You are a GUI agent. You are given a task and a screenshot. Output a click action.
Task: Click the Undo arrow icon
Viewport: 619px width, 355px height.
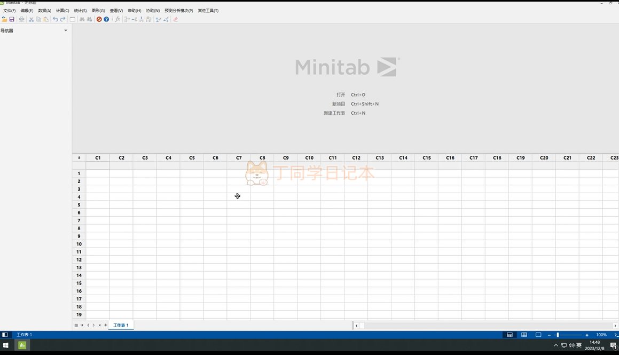coord(56,19)
